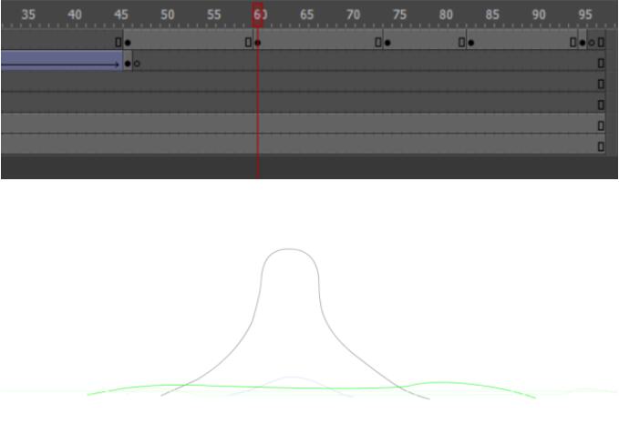
Task: Select the top layer keyframe under the playhead
Action: pos(257,43)
